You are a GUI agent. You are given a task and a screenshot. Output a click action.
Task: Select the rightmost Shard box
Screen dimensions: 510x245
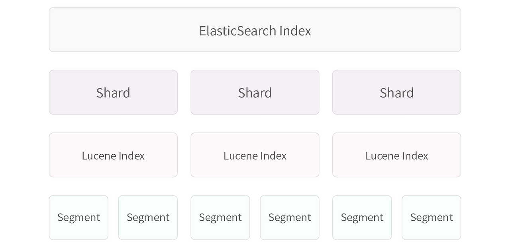coord(396,92)
